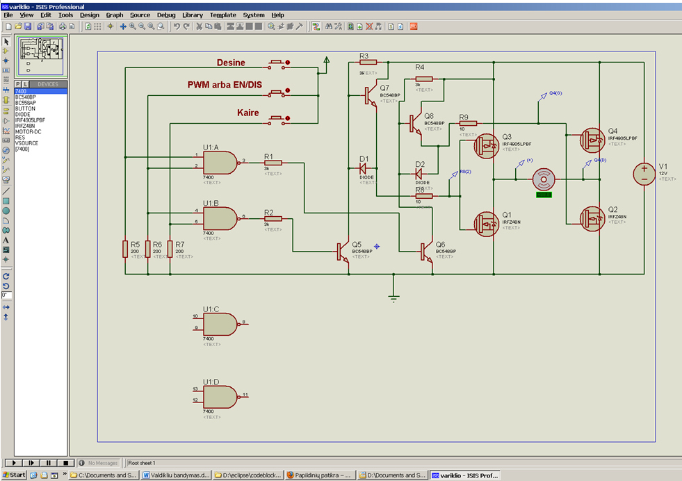Zoom out of the schematic
682x481 pixels.
coord(142,26)
